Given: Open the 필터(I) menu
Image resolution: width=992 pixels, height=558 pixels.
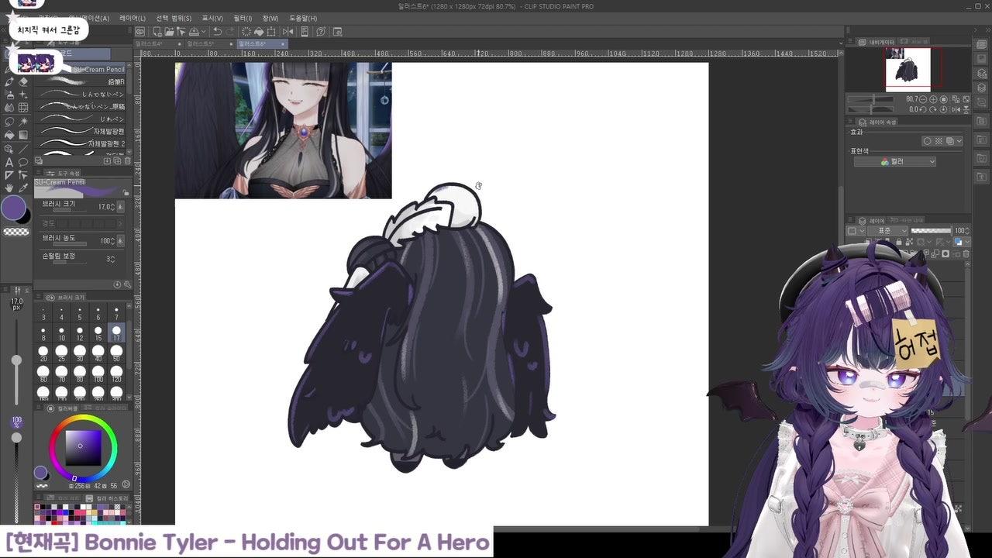Looking at the screenshot, I should [241, 18].
